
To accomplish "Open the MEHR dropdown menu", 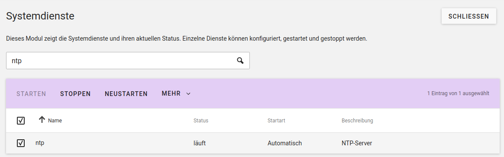I will tap(177, 93).
